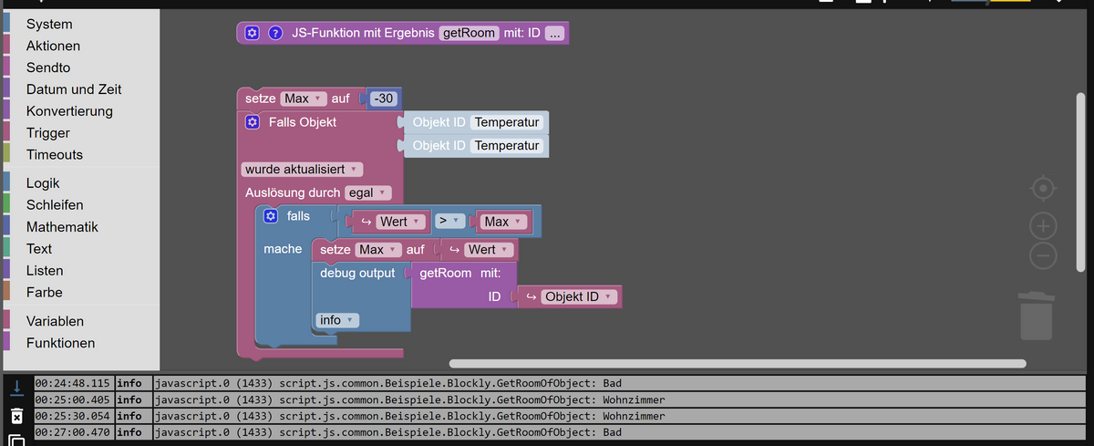This screenshot has width=1094, height=446.
Task: Select log entry at 00:25:30.054
Action: 560,416
